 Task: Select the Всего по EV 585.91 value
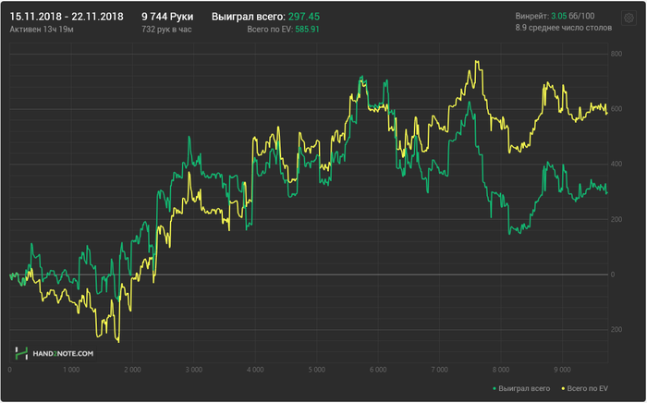tap(283, 30)
